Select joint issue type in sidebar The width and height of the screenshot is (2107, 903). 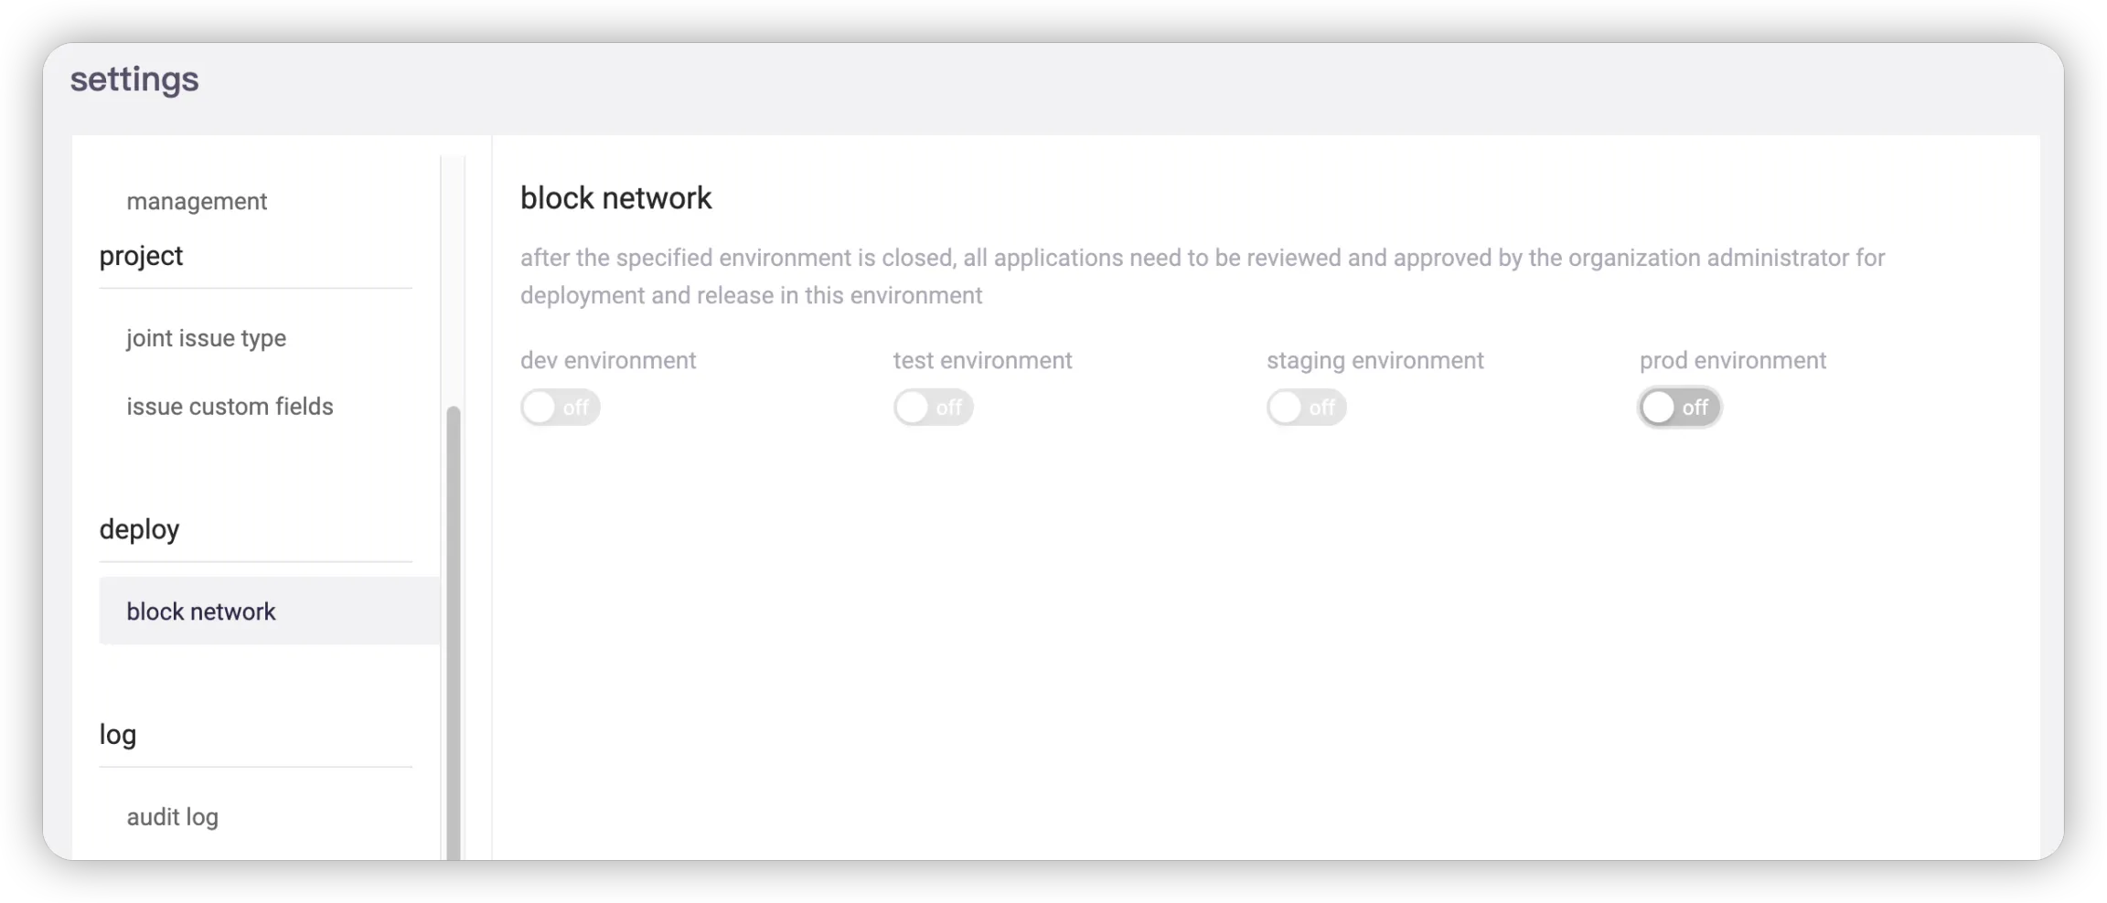click(x=206, y=338)
